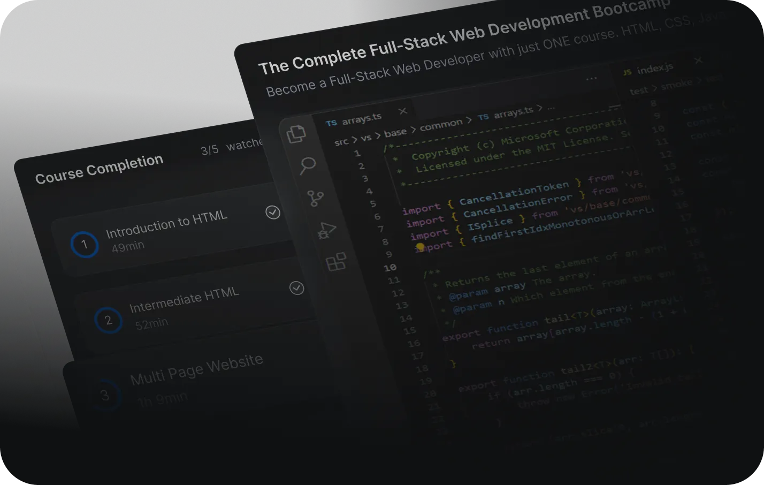Open the more actions ellipsis above editor
Screen dimensions: 764x485
(591, 79)
